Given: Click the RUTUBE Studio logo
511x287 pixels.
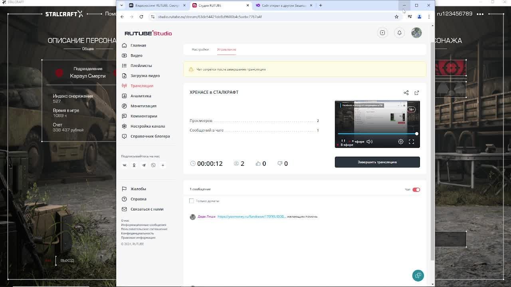Looking at the screenshot, I should (148, 33).
